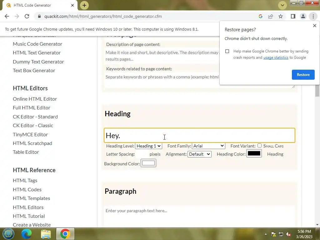Open Dummy Text Generator link

38,62
